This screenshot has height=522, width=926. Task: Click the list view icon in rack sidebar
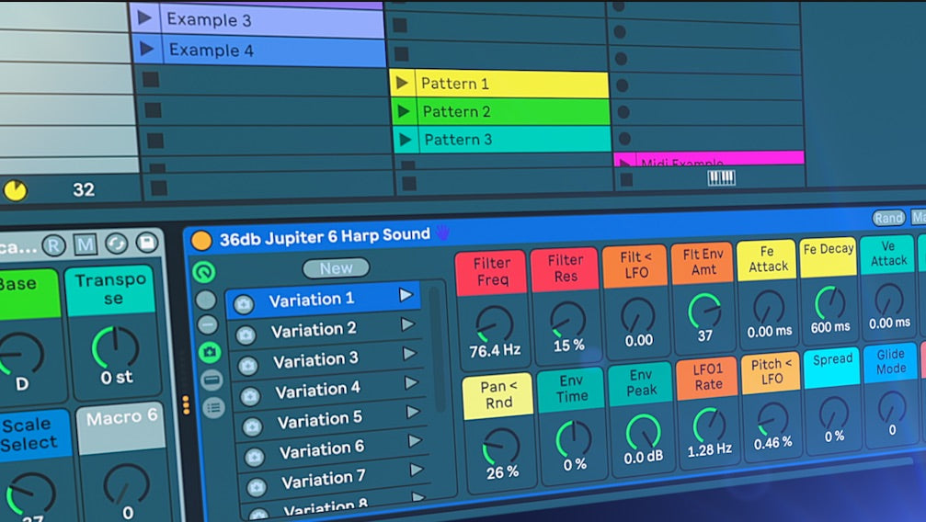[x=214, y=407]
